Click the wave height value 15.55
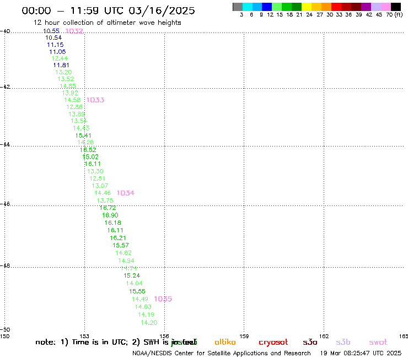The width and height of the screenshot is (408, 358). [137, 291]
